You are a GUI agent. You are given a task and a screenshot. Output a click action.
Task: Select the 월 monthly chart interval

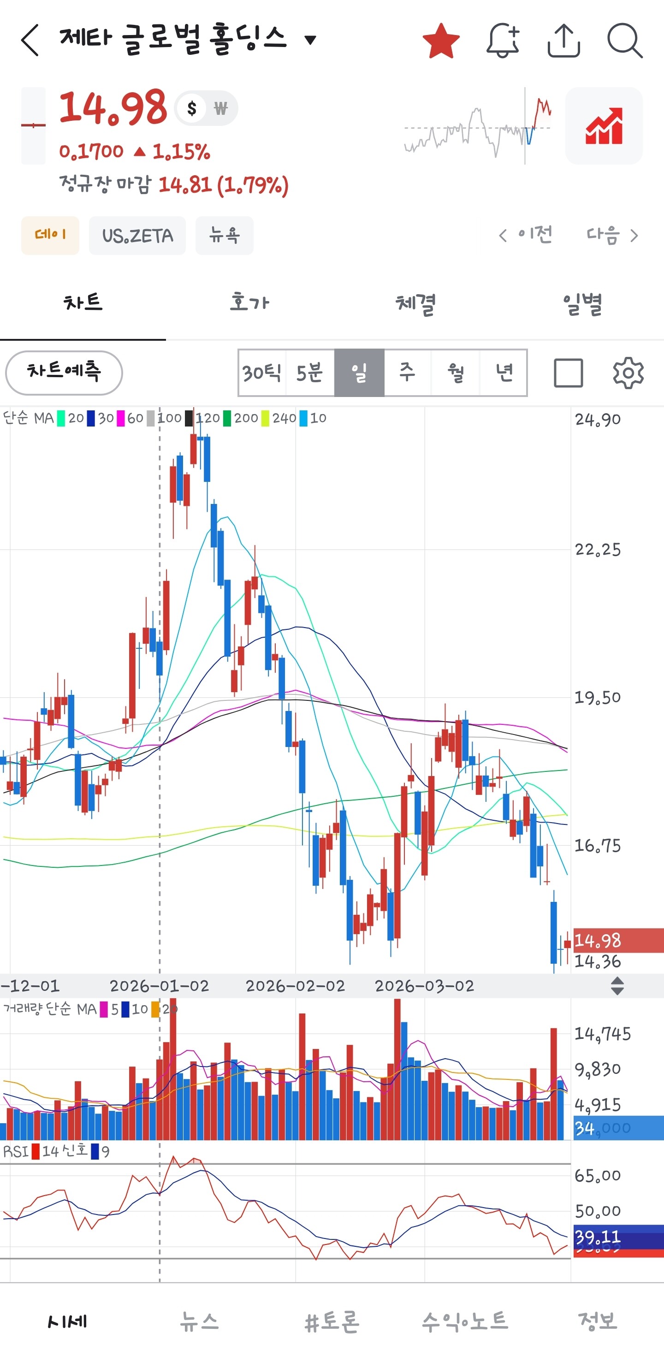pos(456,373)
